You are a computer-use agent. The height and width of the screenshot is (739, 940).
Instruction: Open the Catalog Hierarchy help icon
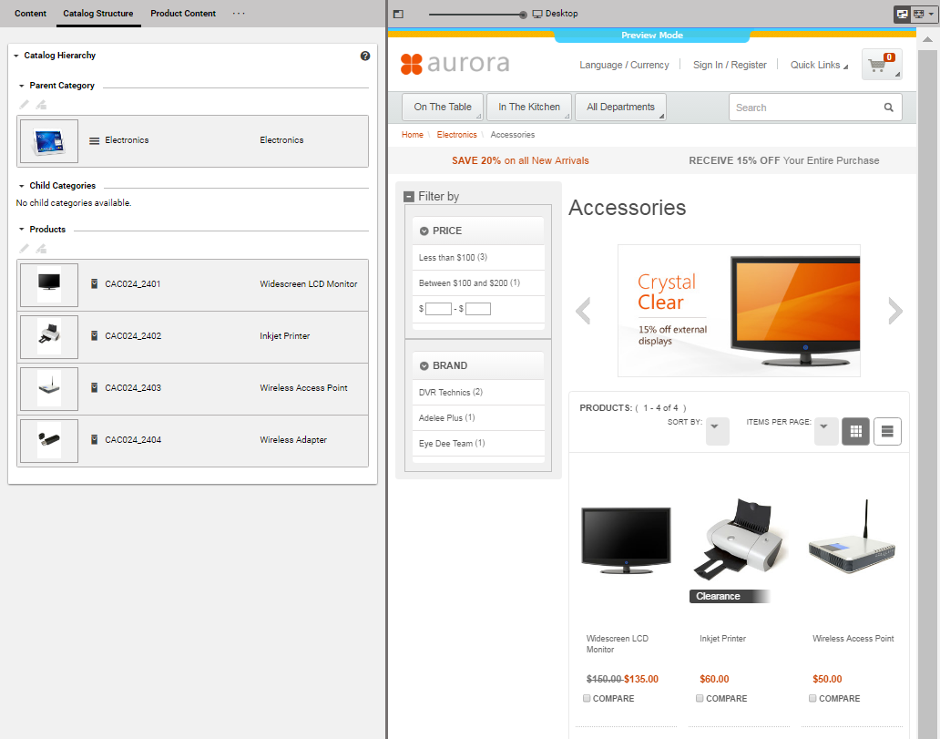pos(365,56)
